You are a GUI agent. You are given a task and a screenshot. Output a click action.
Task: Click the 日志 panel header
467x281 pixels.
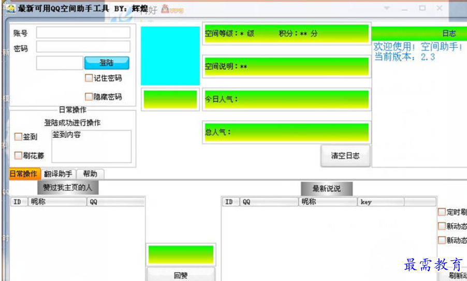419,33
